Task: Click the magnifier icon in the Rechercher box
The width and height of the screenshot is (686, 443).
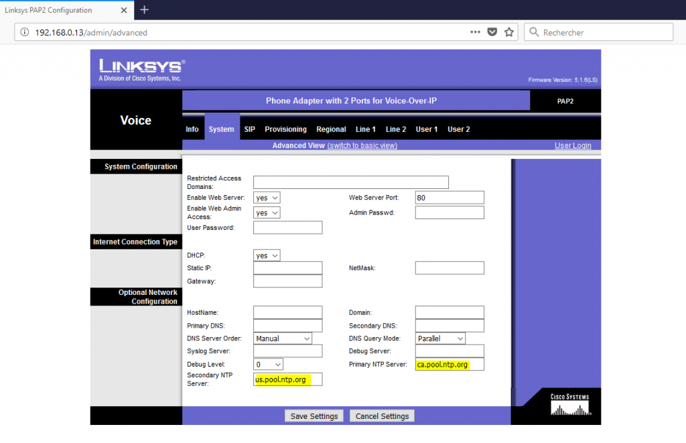Action: [534, 31]
